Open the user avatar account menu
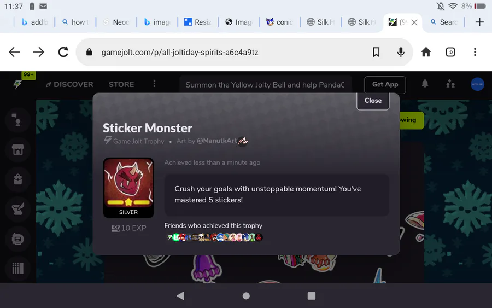The image size is (492, 308). pyautogui.click(x=477, y=84)
